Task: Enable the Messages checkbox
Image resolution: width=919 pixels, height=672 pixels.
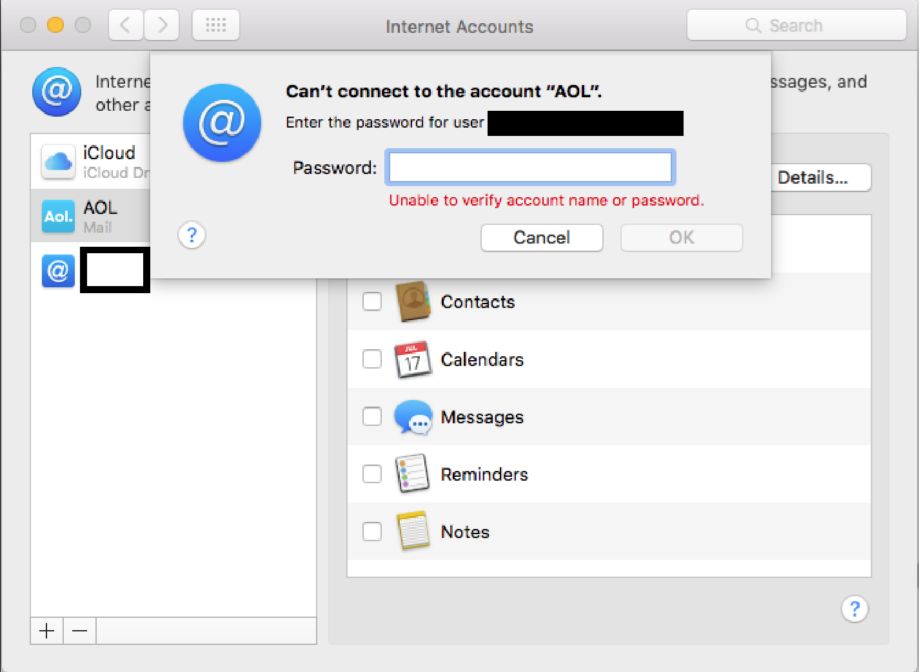Action: pyautogui.click(x=372, y=416)
